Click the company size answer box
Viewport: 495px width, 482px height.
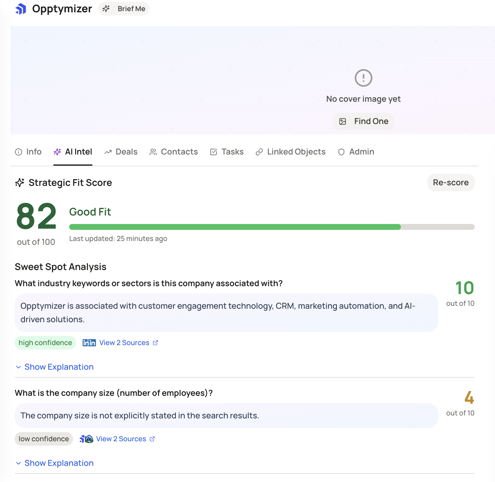226,416
